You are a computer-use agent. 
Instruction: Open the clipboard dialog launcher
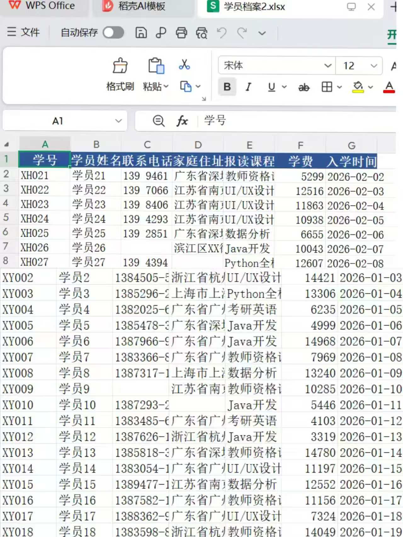[x=204, y=99]
